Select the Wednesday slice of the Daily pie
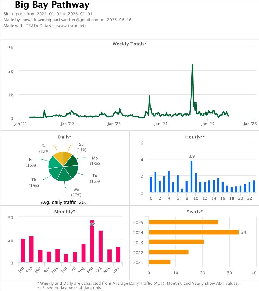Viewport: 259px width, 291px height. [x=64, y=175]
